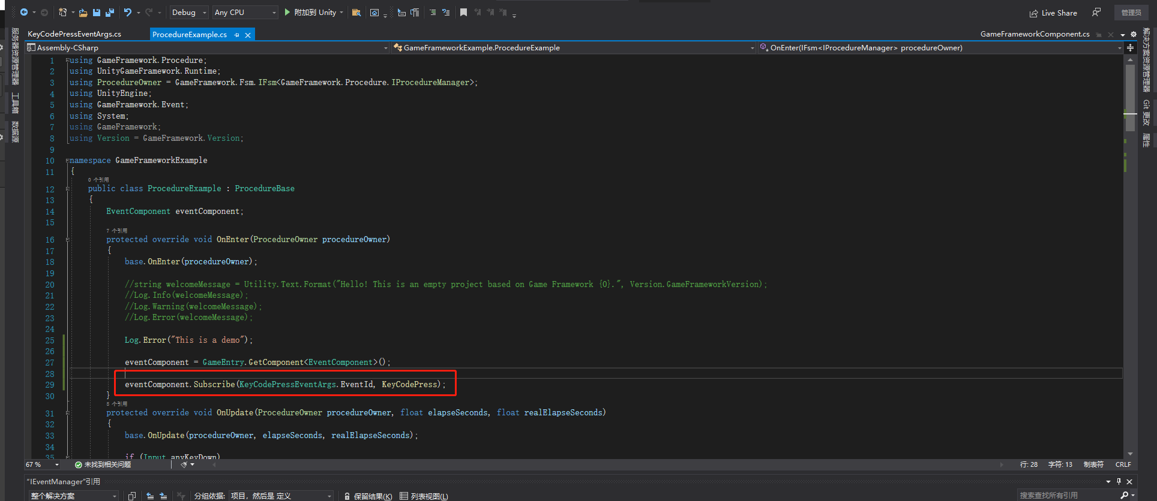Click the copy icon in references panel
This screenshot has height=501, width=1157.
coord(132,496)
